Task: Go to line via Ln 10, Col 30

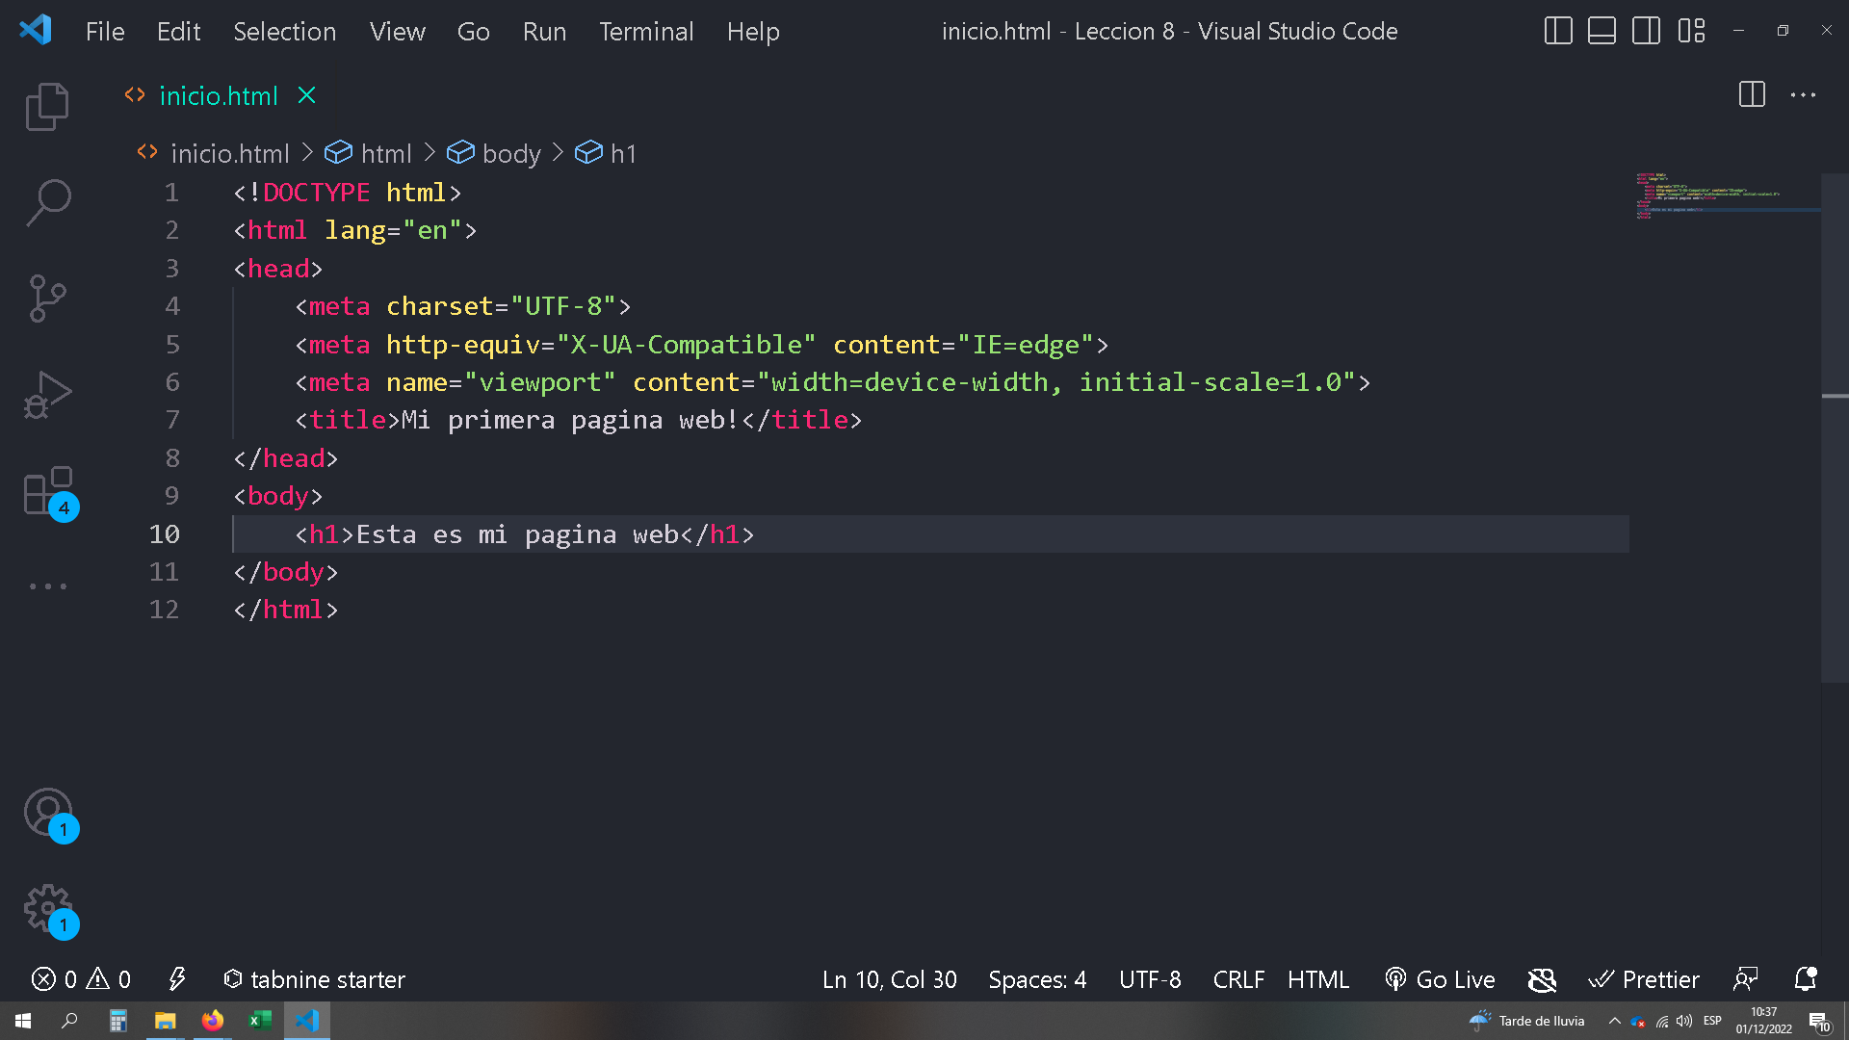Action: [889, 979]
